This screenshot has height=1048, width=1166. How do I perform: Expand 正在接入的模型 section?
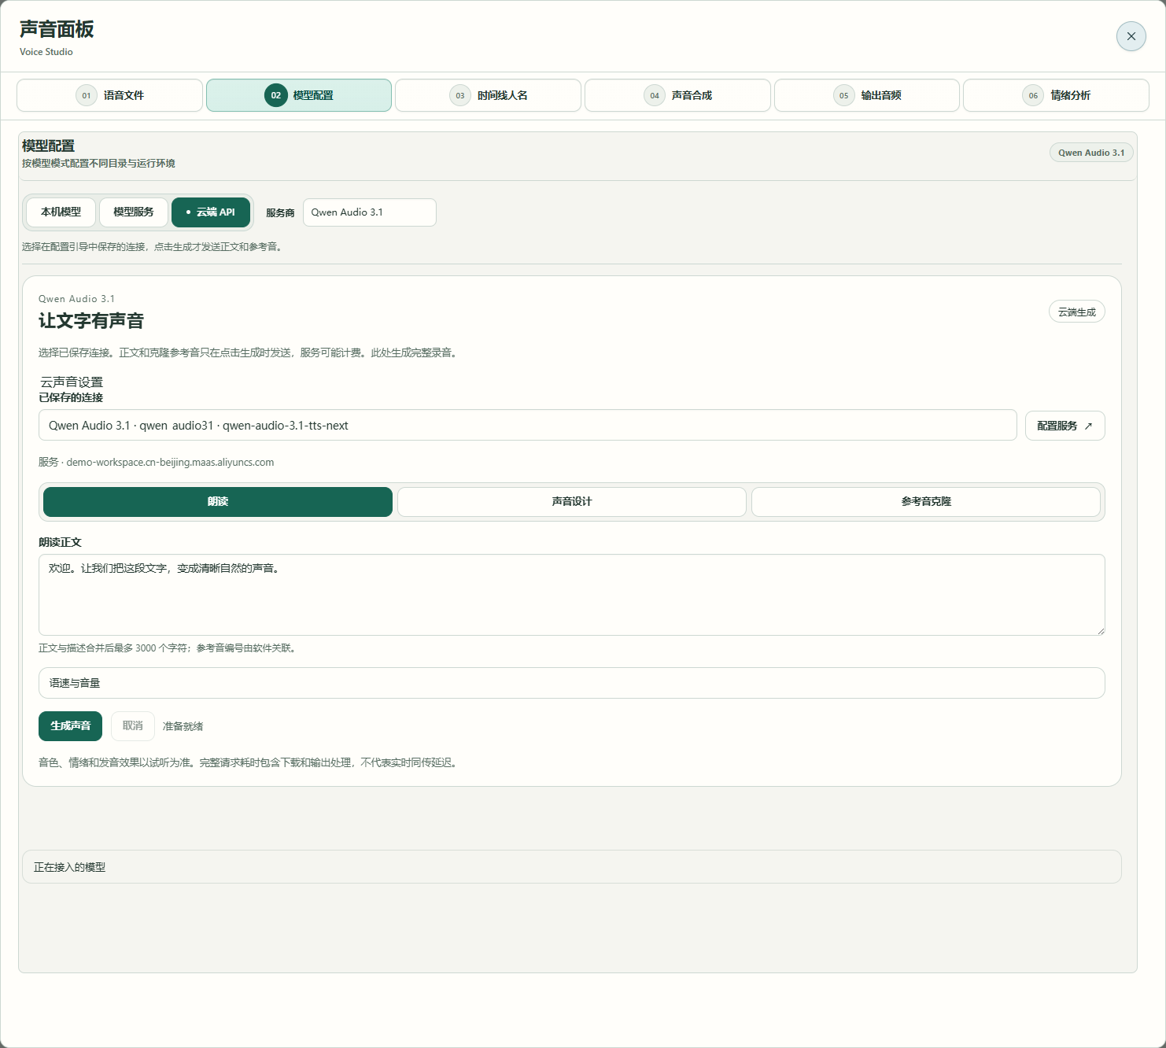pyautogui.click(x=572, y=867)
